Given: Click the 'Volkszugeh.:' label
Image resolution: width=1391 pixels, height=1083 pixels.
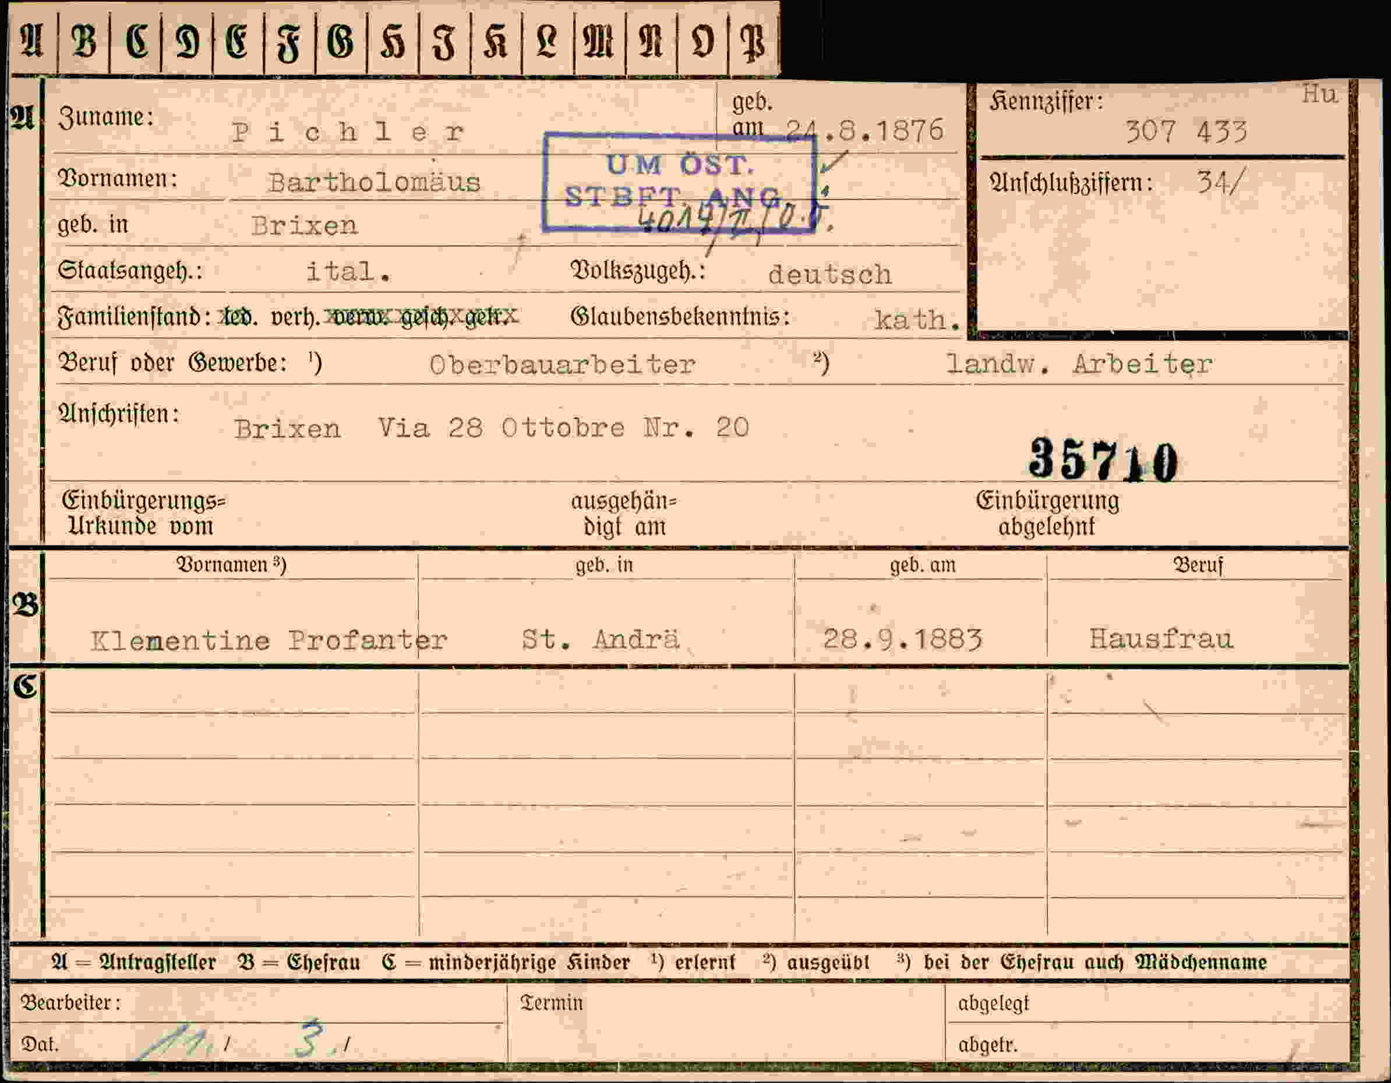Looking at the screenshot, I should pos(638,271).
